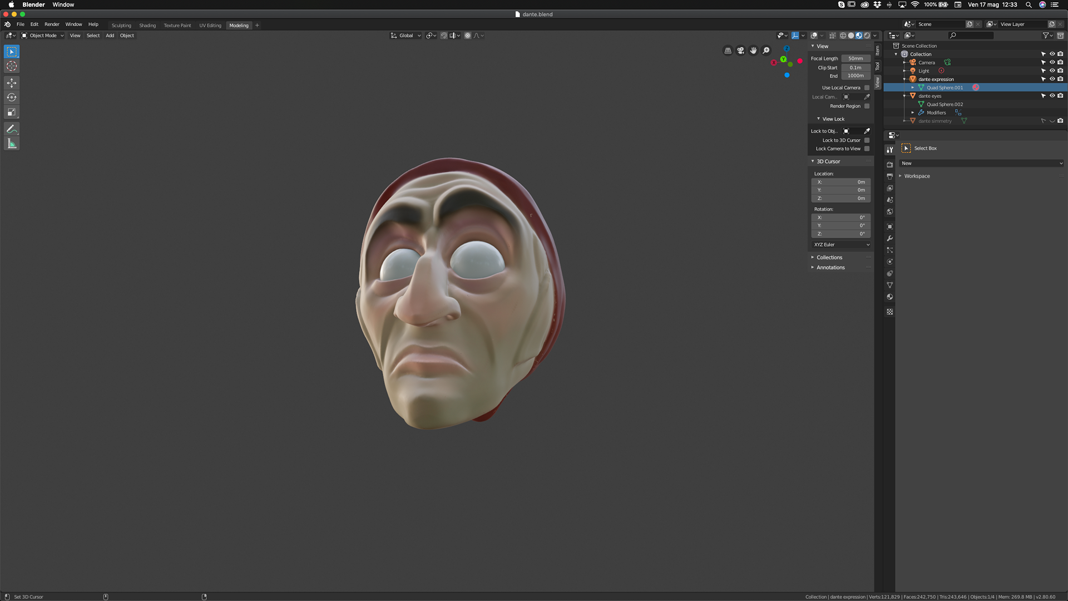Enable Lock Camera to View checkbox
The height and width of the screenshot is (601, 1068).
867,149
